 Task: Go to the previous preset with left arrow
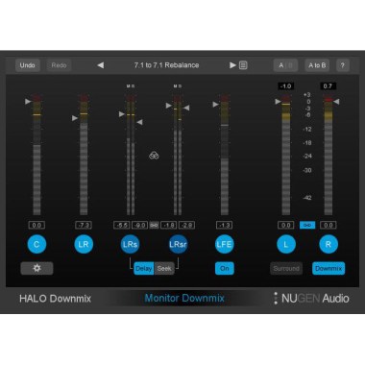click(x=101, y=65)
